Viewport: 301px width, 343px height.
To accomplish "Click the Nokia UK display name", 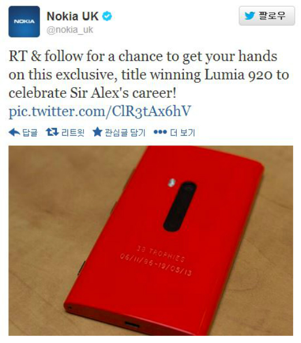I will 72,16.
